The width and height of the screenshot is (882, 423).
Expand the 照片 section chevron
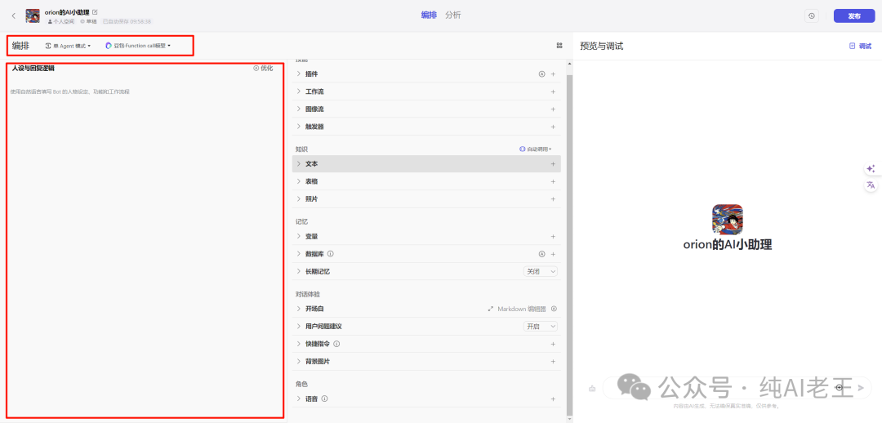299,199
